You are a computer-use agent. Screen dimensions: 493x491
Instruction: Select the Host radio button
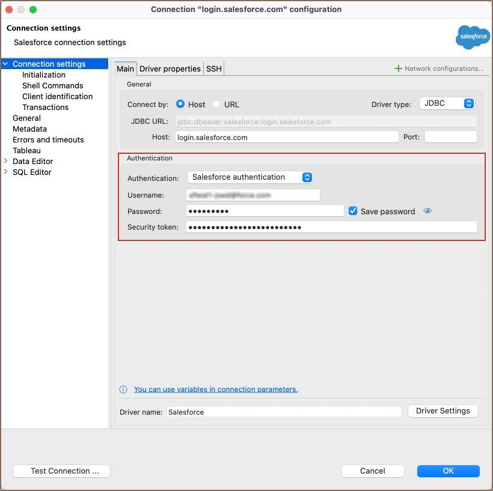180,104
